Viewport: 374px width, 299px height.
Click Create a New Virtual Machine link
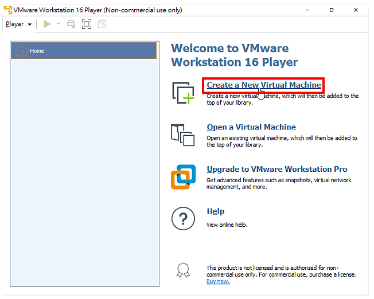(264, 85)
